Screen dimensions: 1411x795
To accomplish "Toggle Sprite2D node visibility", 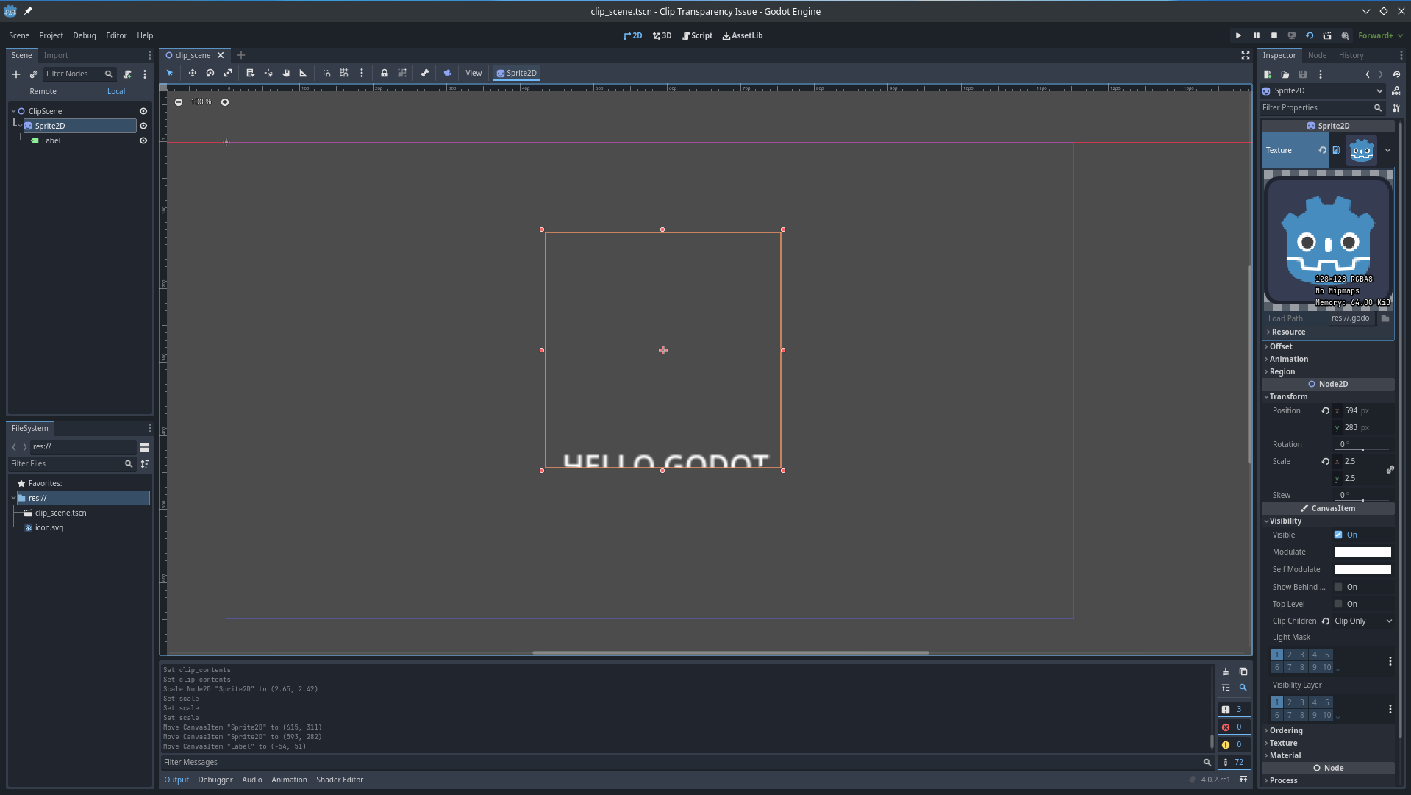I will pyautogui.click(x=143, y=126).
